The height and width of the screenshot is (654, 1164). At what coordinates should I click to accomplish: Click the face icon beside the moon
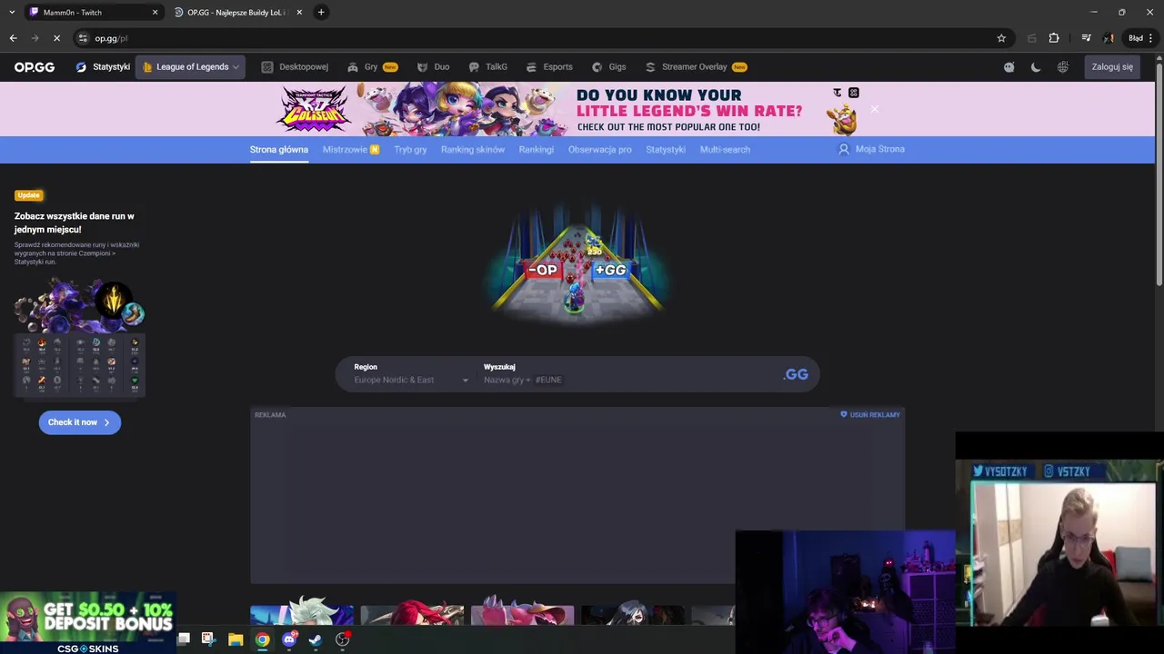coord(1008,67)
